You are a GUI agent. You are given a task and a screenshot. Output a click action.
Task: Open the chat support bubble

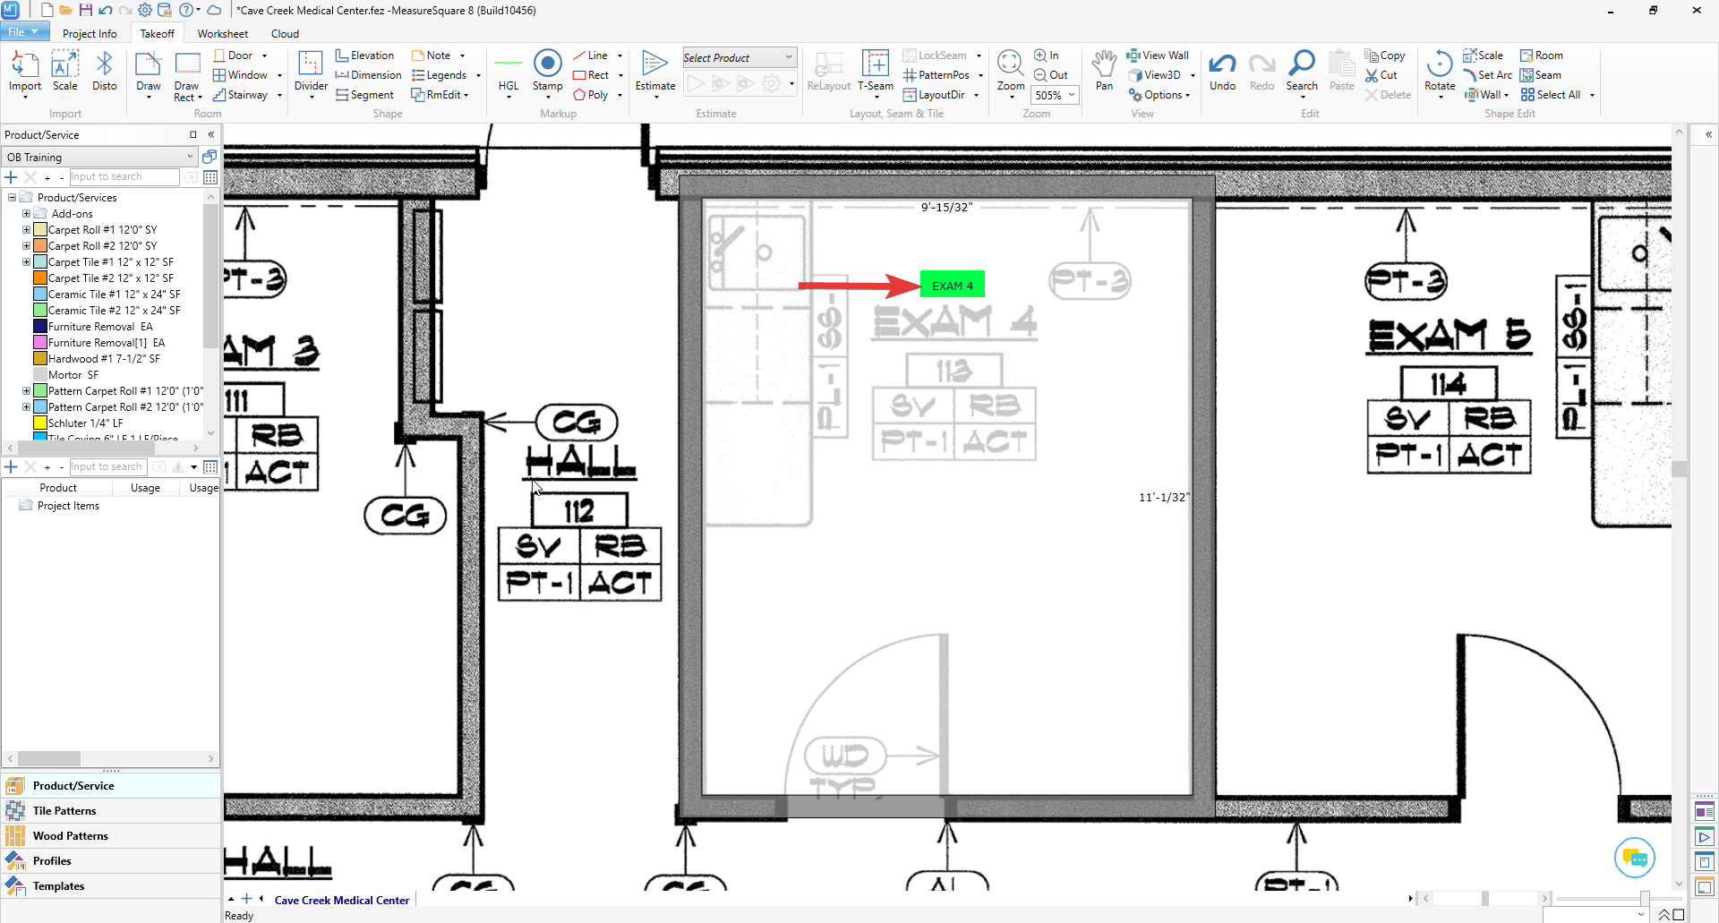(1635, 859)
